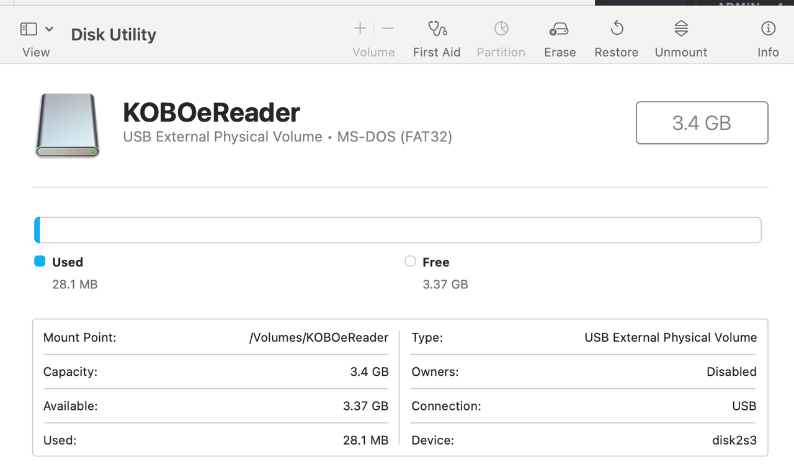Click the 3.37 GB value under Free legend

pos(445,285)
